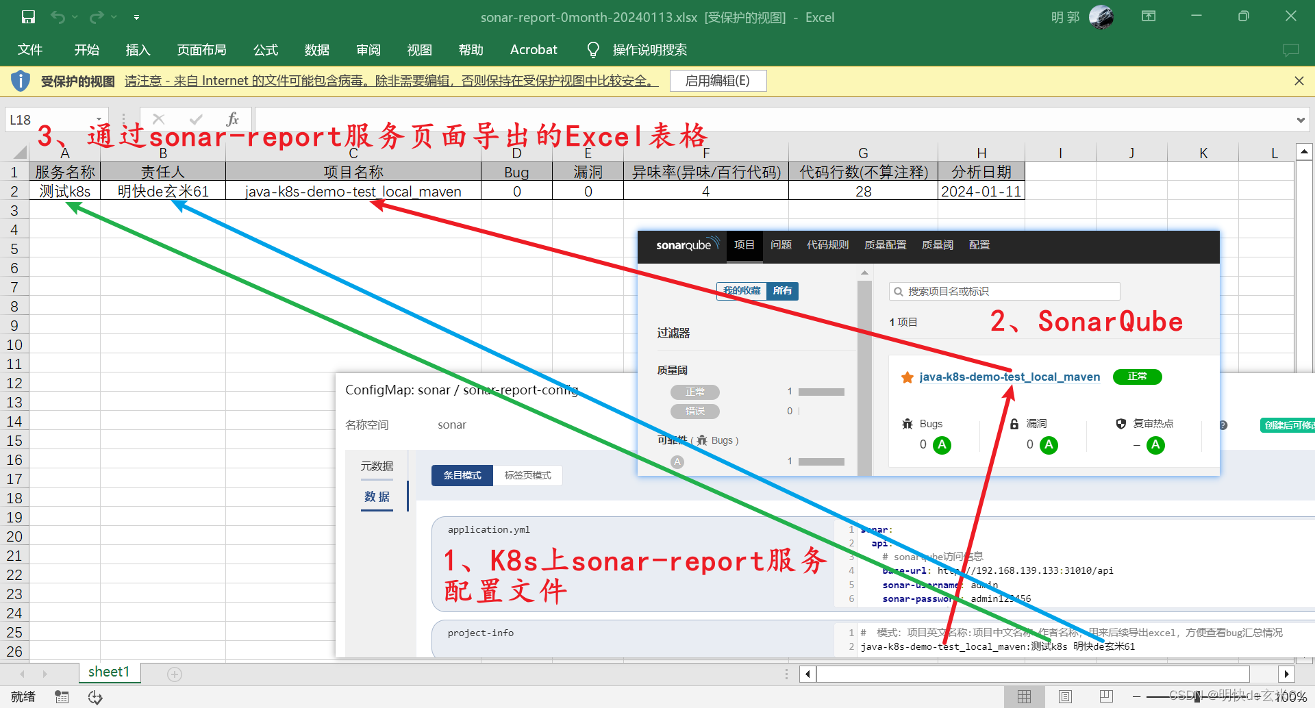The image size is (1315, 708).
Task: Redo the last undone action
Action: (x=97, y=17)
